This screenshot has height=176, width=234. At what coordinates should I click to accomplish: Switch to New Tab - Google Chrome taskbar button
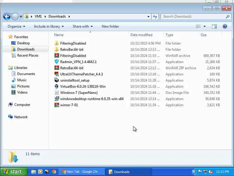[82, 172]
